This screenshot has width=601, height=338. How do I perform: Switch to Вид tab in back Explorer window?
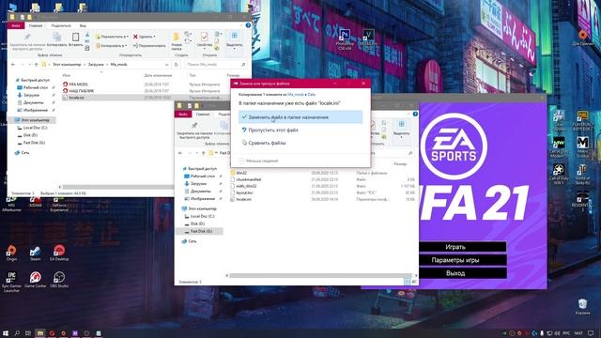pos(83,25)
